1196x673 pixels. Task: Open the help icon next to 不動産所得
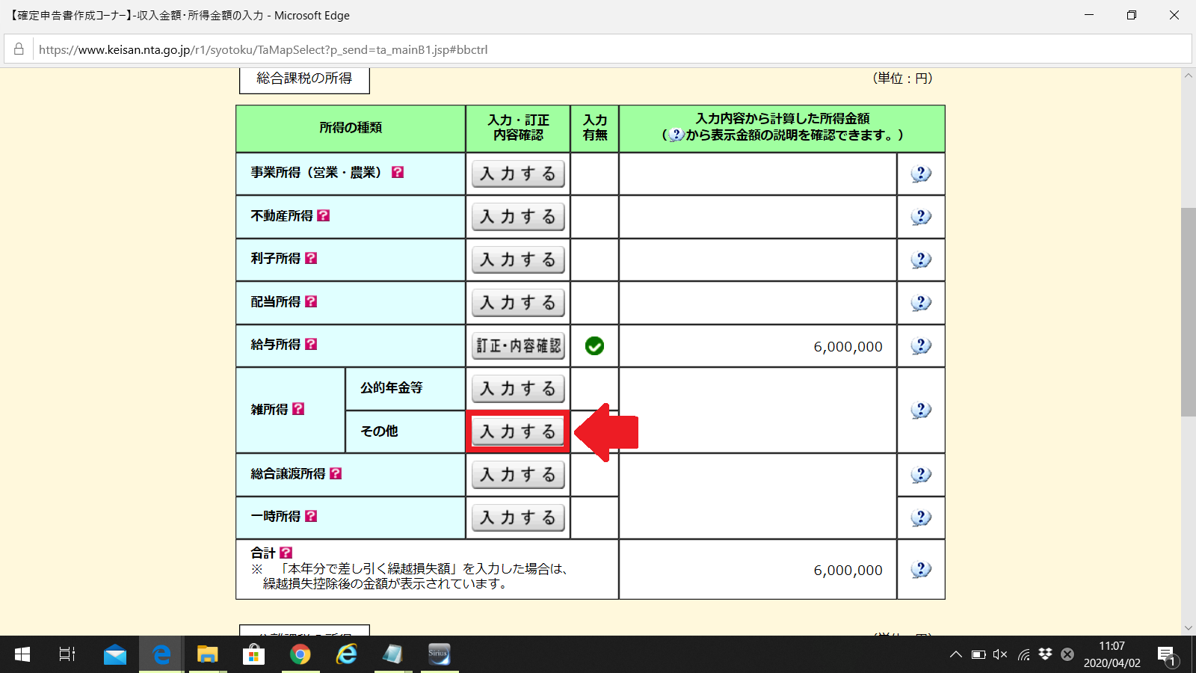tap(323, 215)
